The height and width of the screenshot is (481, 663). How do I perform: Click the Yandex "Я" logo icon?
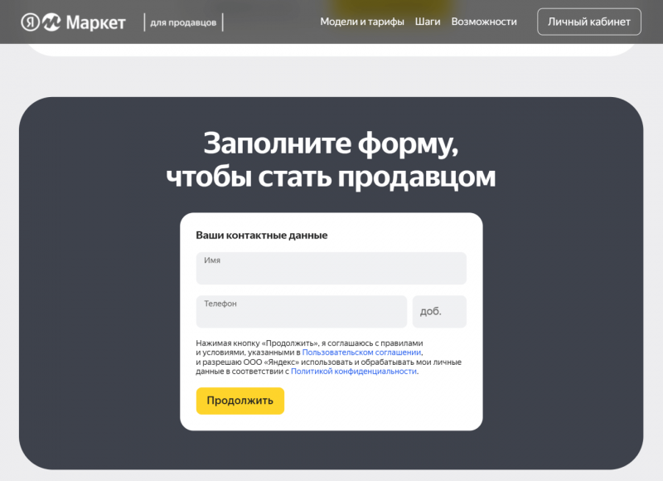click(30, 22)
